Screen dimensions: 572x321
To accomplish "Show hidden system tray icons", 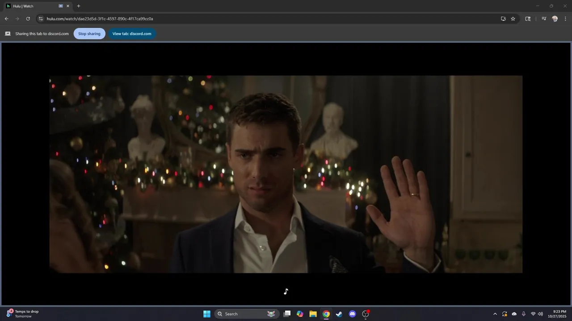I will (495, 314).
